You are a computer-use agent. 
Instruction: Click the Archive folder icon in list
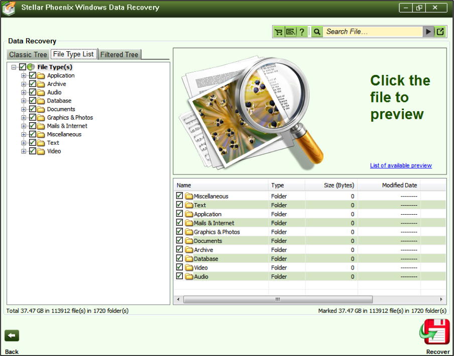[189, 249]
